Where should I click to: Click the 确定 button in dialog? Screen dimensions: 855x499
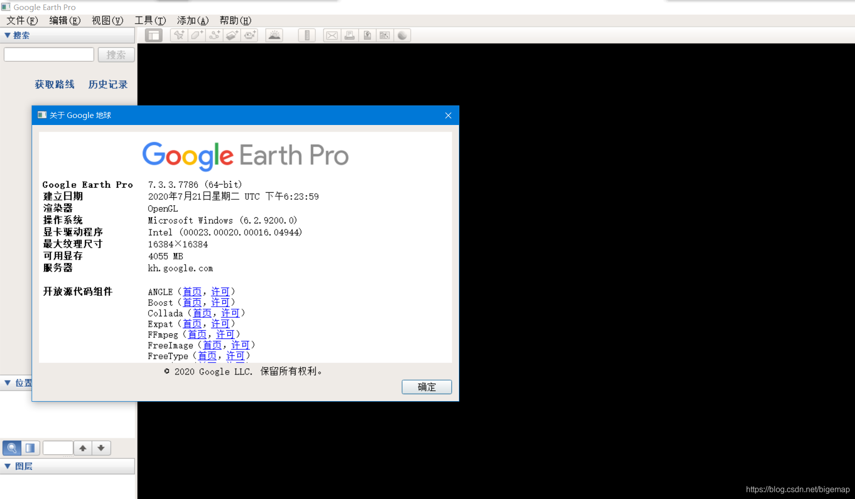click(x=427, y=387)
